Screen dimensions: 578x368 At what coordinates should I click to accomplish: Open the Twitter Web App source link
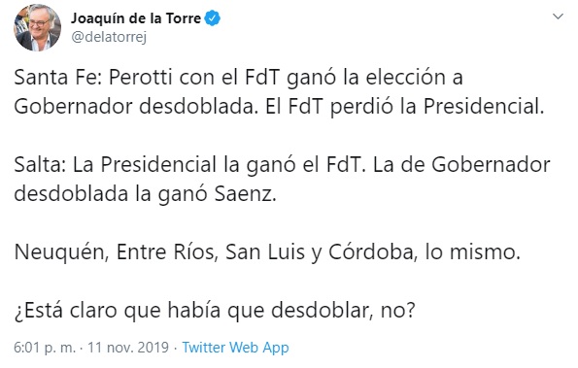point(235,348)
